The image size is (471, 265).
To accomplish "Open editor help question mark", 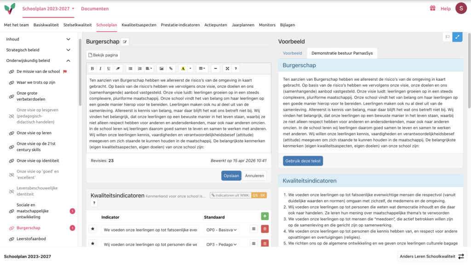I will (236, 68).
